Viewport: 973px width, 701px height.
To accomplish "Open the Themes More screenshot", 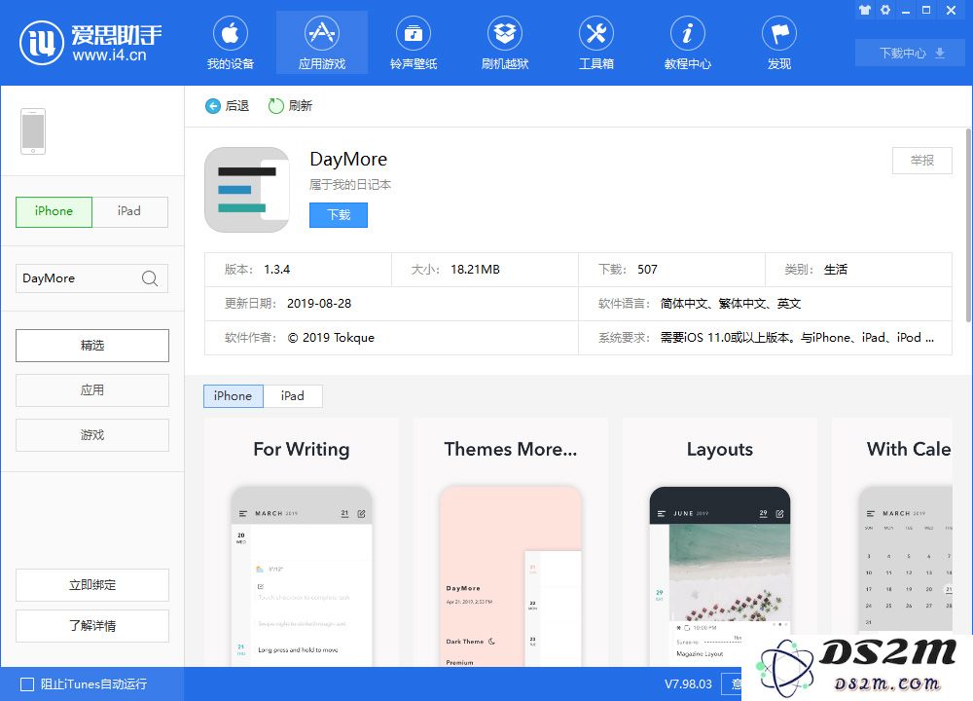I will pyautogui.click(x=511, y=542).
